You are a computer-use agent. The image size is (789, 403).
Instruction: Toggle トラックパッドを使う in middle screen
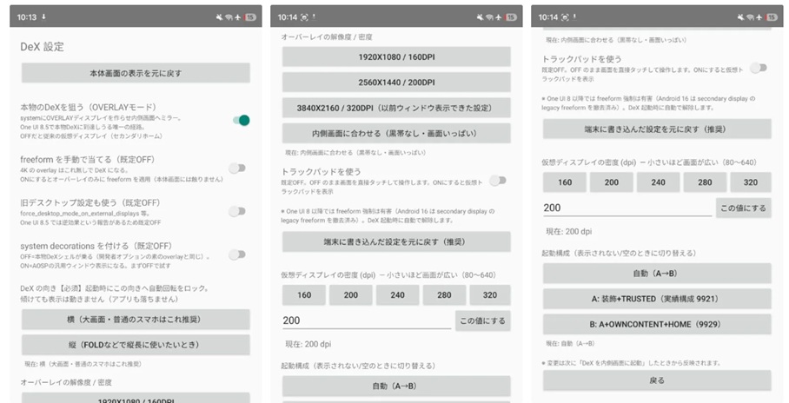point(498,181)
